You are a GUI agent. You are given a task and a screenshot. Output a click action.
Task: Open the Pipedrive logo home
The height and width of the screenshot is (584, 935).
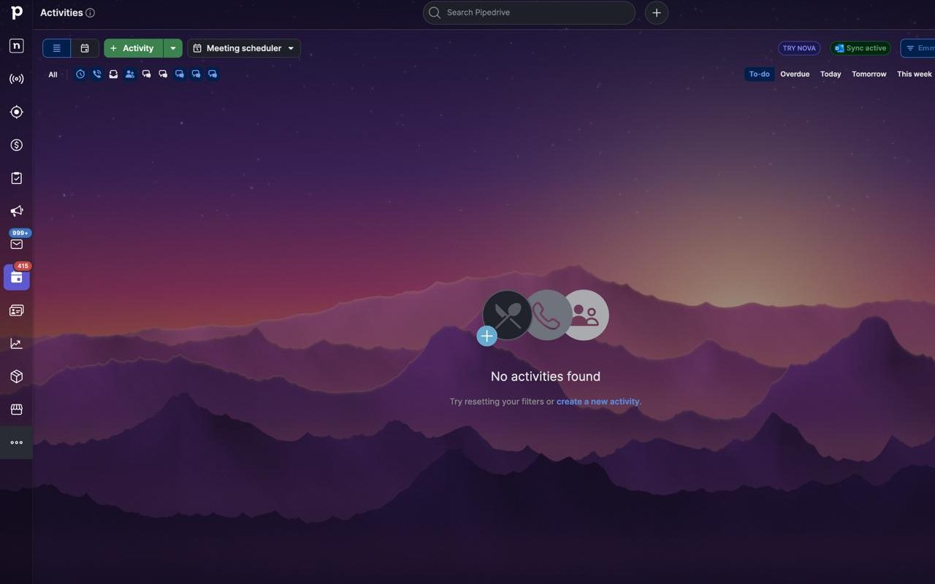pyautogui.click(x=16, y=12)
